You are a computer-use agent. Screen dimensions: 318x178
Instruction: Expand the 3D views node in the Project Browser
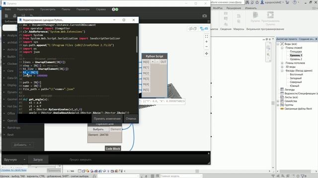pyautogui.click(x=282, y=67)
